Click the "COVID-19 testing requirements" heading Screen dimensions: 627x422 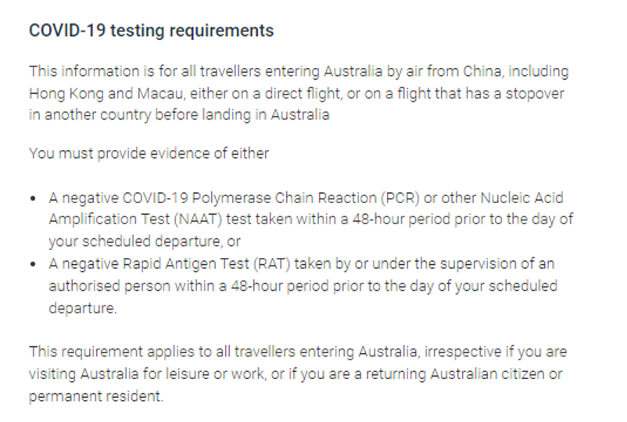point(152,30)
